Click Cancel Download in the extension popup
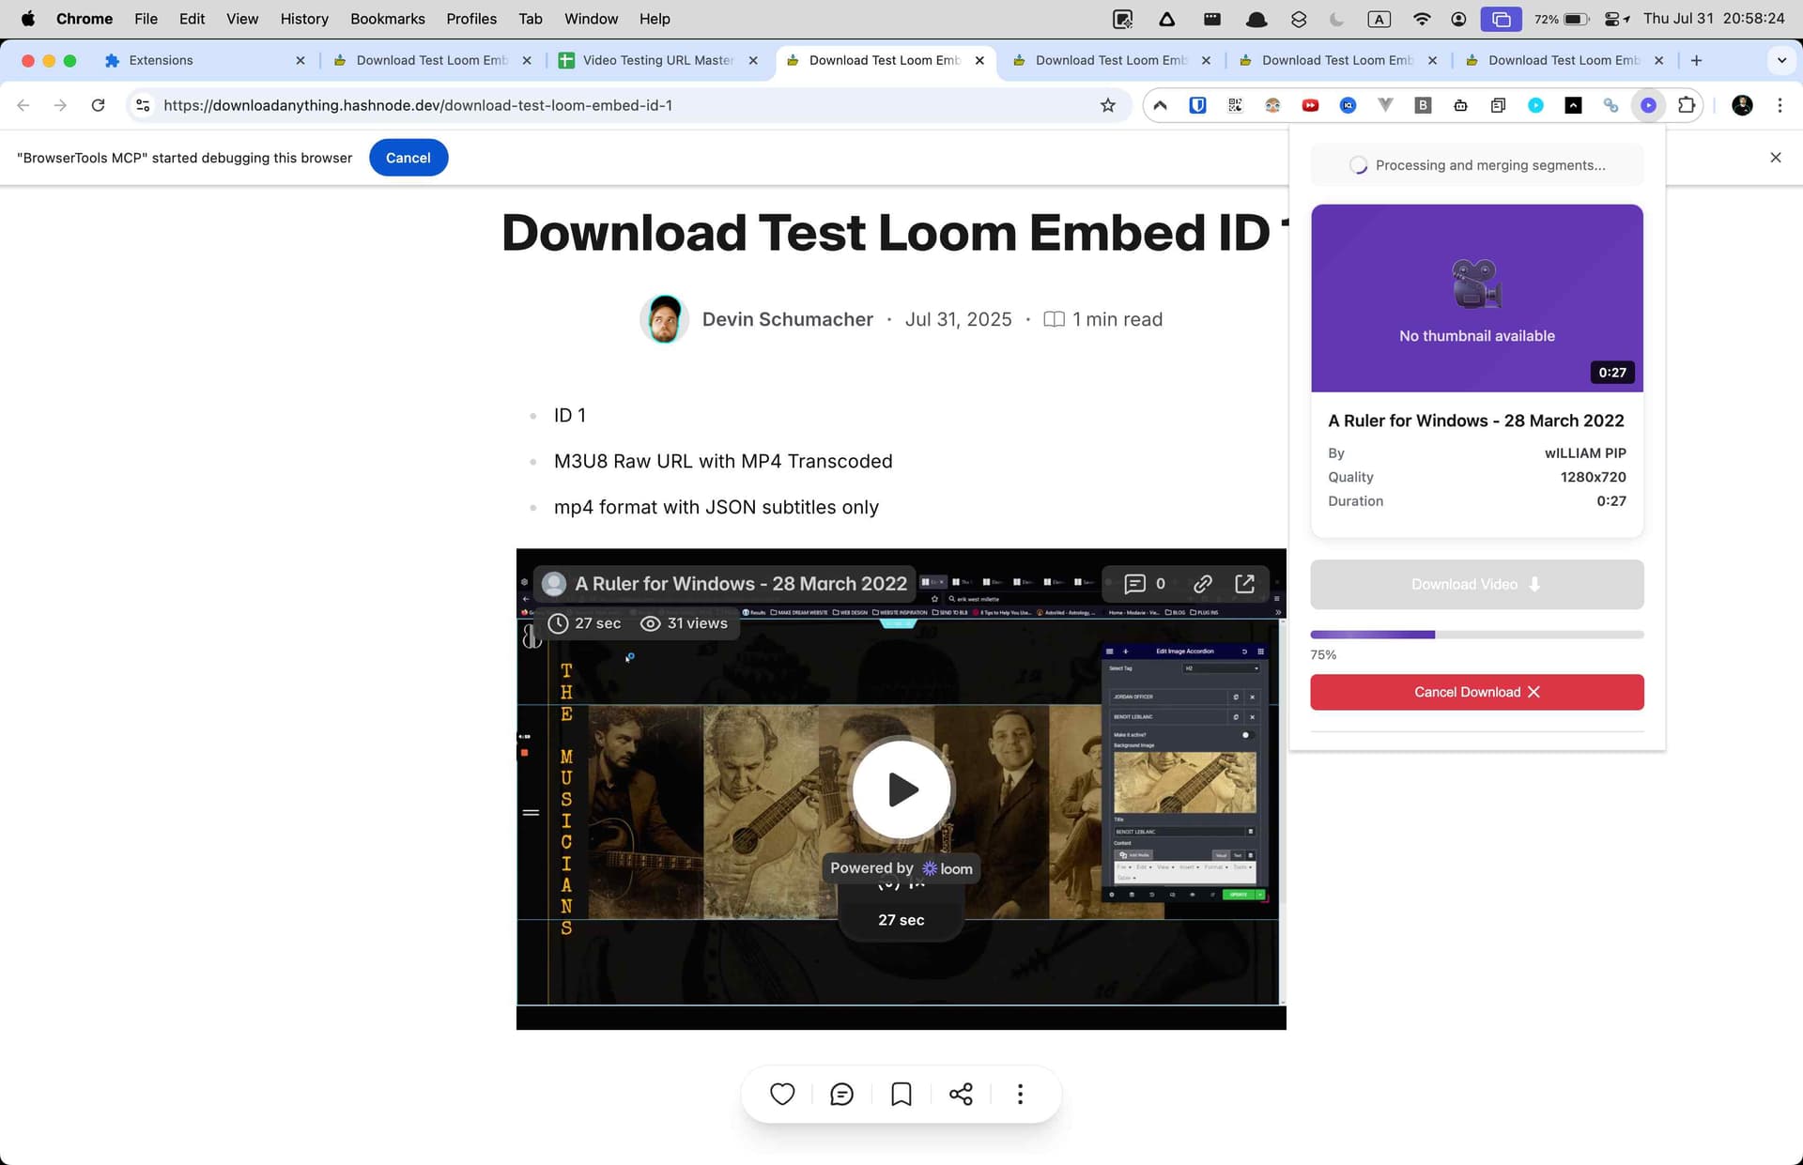The height and width of the screenshot is (1165, 1803). (1476, 692)
